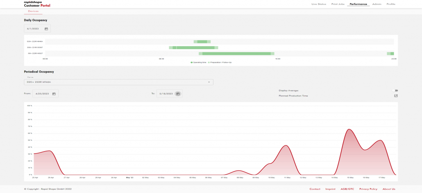Click the Preparation / Follow-Up legend marker
Screen dimensions: 422x193
tap(209, 62)
